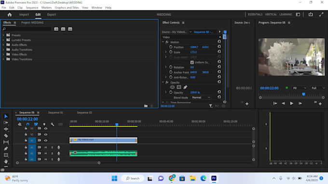The height and width of the screenshot is (184, 328).
Task: Insert sequence as nest toggle icon
Action: [x=20, y=124]
